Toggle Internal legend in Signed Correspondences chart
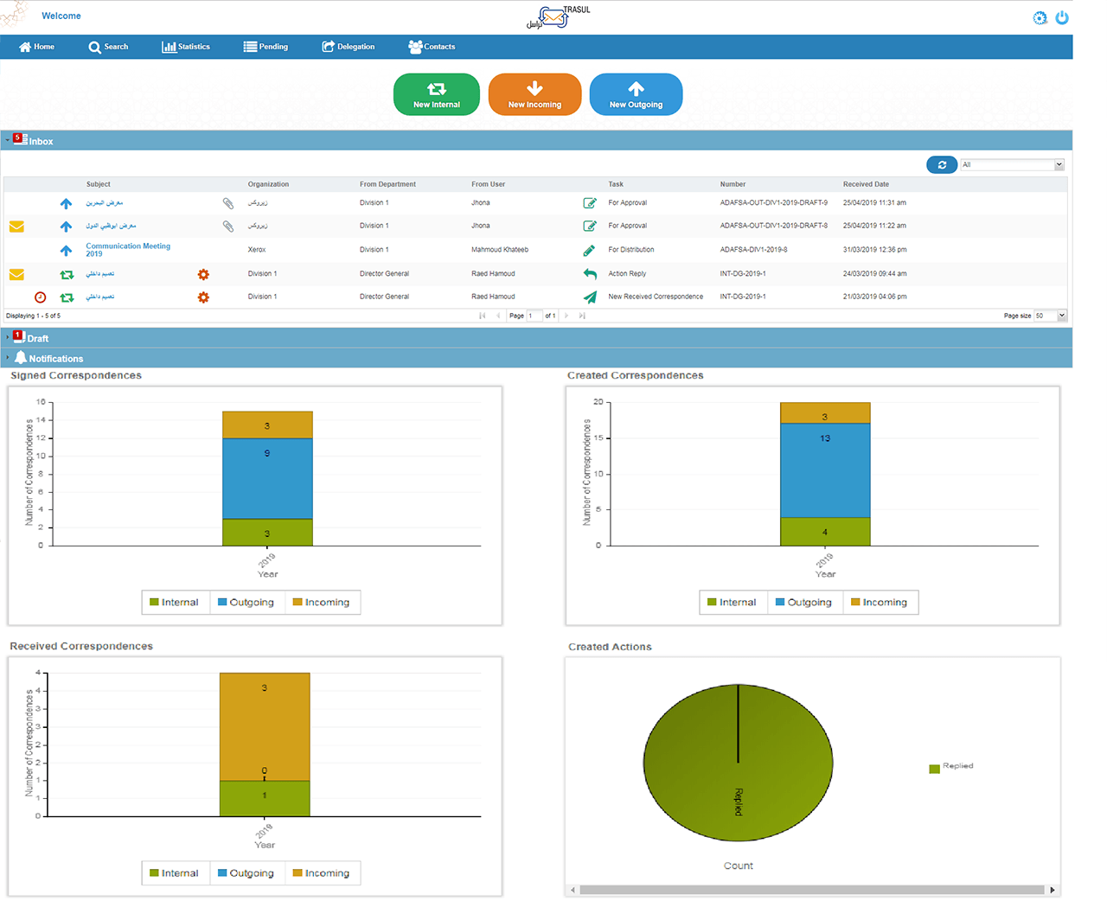Viewport: 1107px width, 920px height. pyautogui.click(x=175, y=602)
